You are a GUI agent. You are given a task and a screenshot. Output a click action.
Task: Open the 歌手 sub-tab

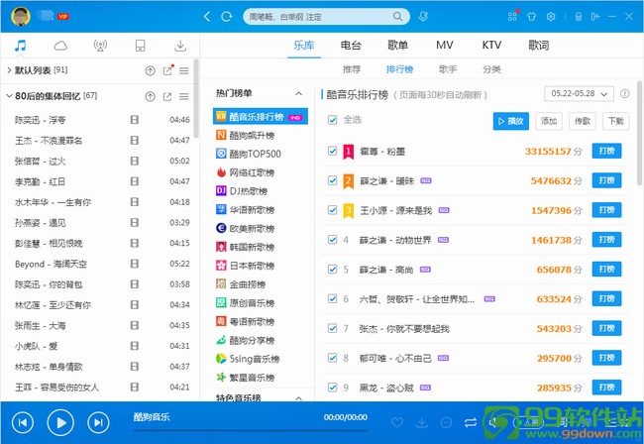pyautogui.click(x=448, y=69)
